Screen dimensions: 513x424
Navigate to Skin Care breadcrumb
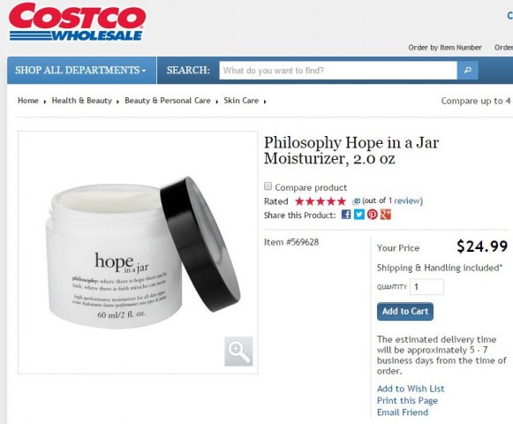[241, 101]
